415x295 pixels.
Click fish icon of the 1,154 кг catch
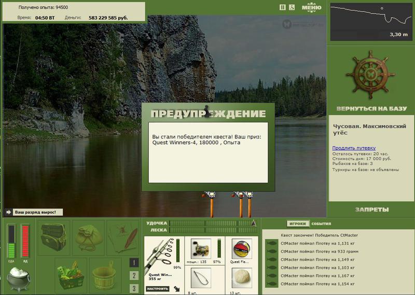point(271,284)
